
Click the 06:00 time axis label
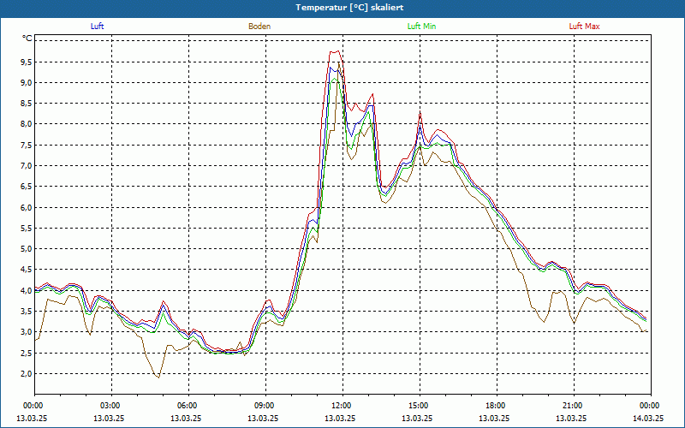click(x=188, y=406)
